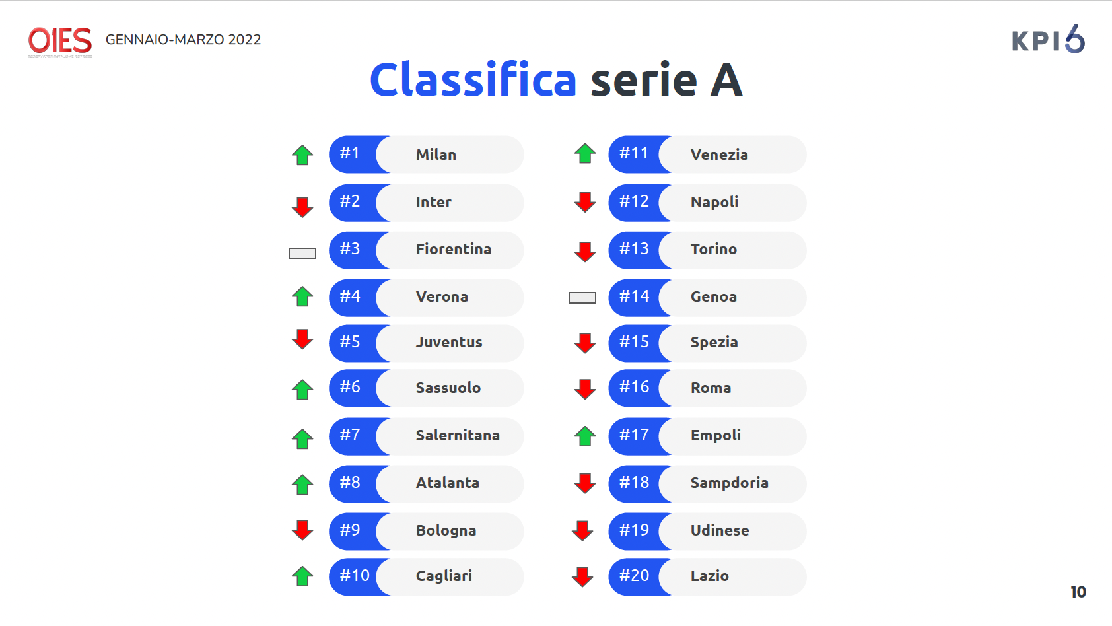Click the page number 10
1112x626 pixels.
1078,592
